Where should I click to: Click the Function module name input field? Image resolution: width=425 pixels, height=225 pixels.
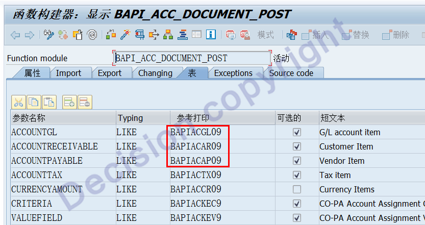click(x=191, y=58)
